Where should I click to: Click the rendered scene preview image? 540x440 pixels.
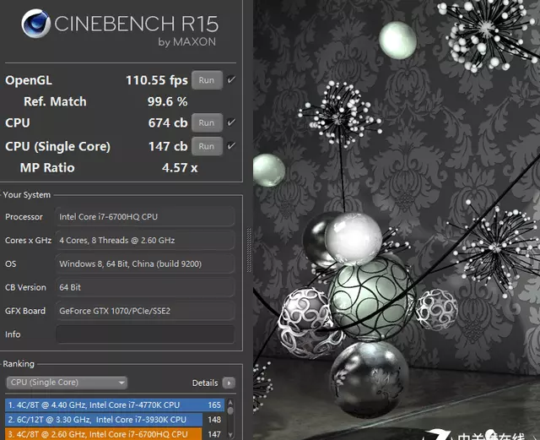point(397,220)
